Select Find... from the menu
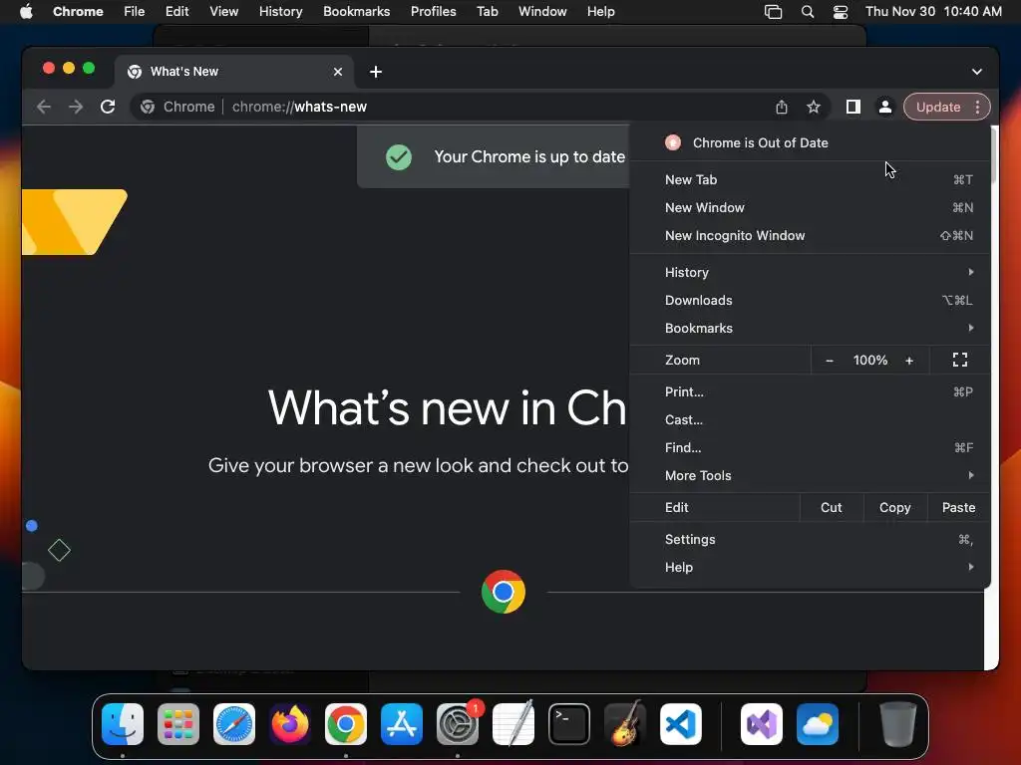This screenshot has height=765, width=1021. pyautogui.click(x=810, y=447)
